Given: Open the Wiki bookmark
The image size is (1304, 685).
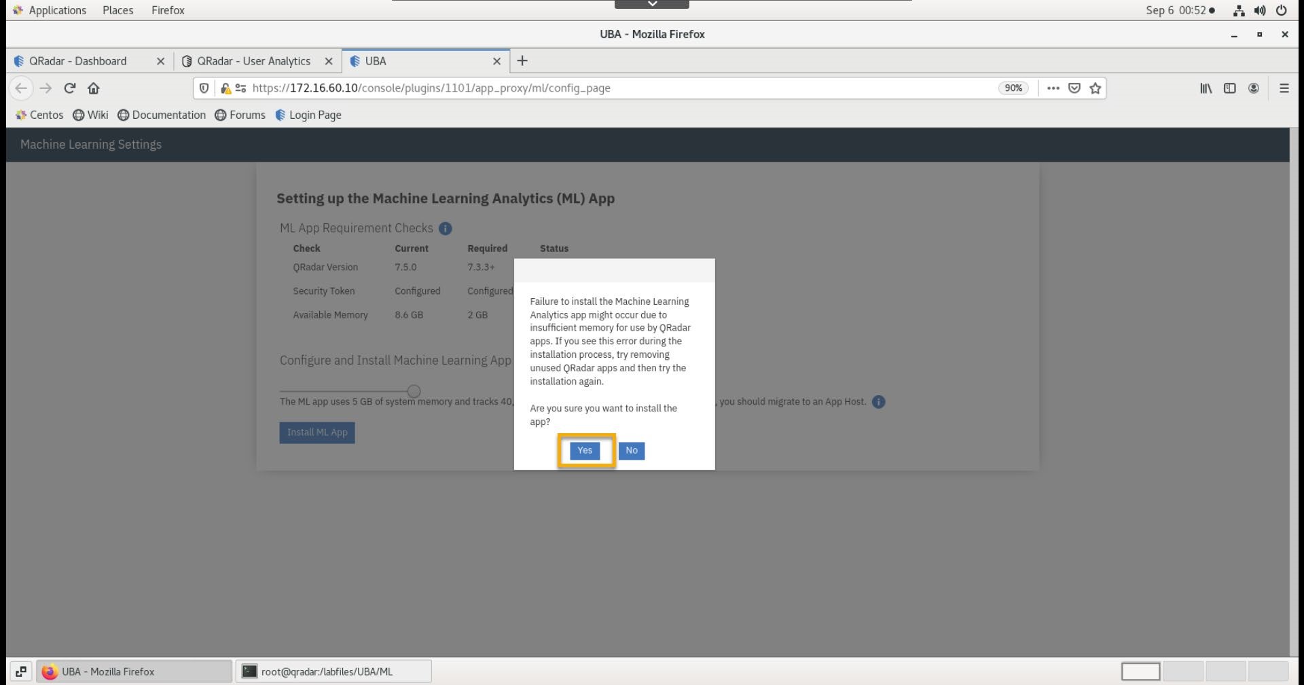Looking at the screenshot, I should [x=90, y=115].
